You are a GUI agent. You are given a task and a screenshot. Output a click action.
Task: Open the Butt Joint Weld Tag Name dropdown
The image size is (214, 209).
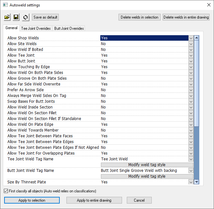191,171
